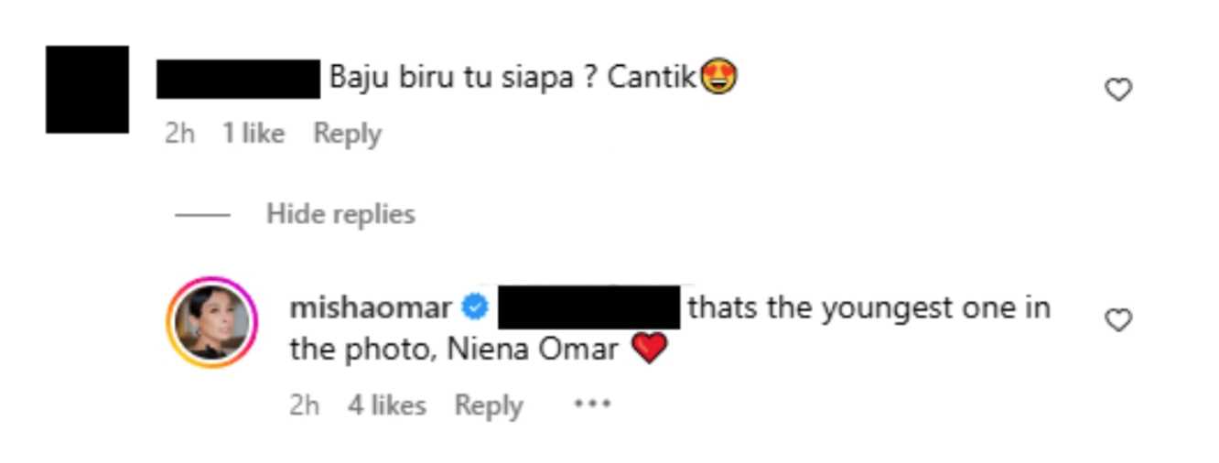
Task: Click the 2h timestamp on the top comment
Action: click(179, 134)
